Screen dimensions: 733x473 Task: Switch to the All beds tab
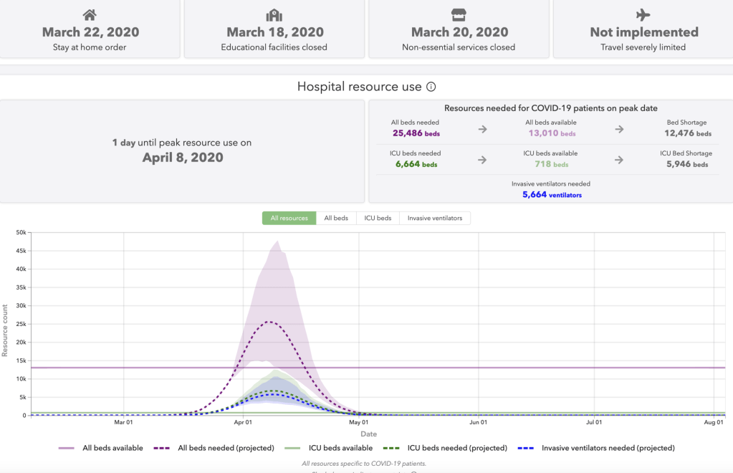pos(336,218)
